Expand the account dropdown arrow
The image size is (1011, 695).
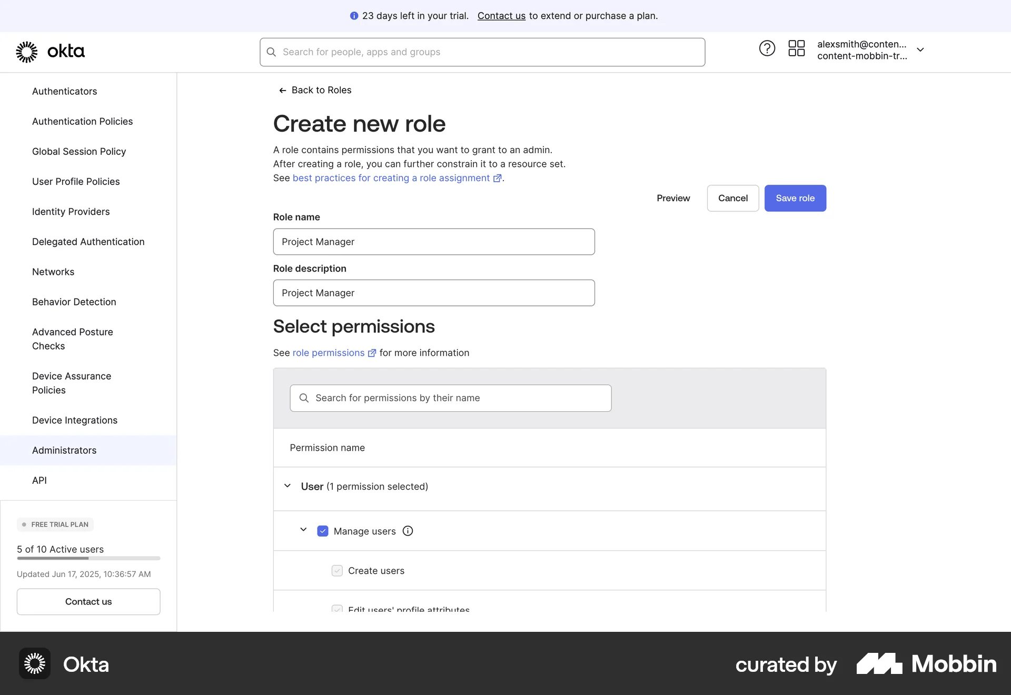click(920, 49)
